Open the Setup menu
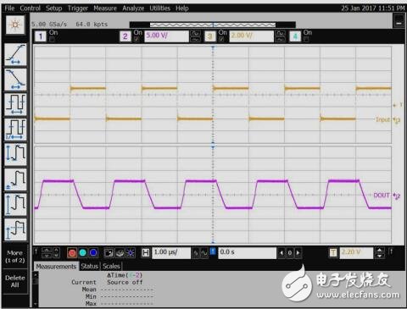407x309 pixels. [53, 8]
